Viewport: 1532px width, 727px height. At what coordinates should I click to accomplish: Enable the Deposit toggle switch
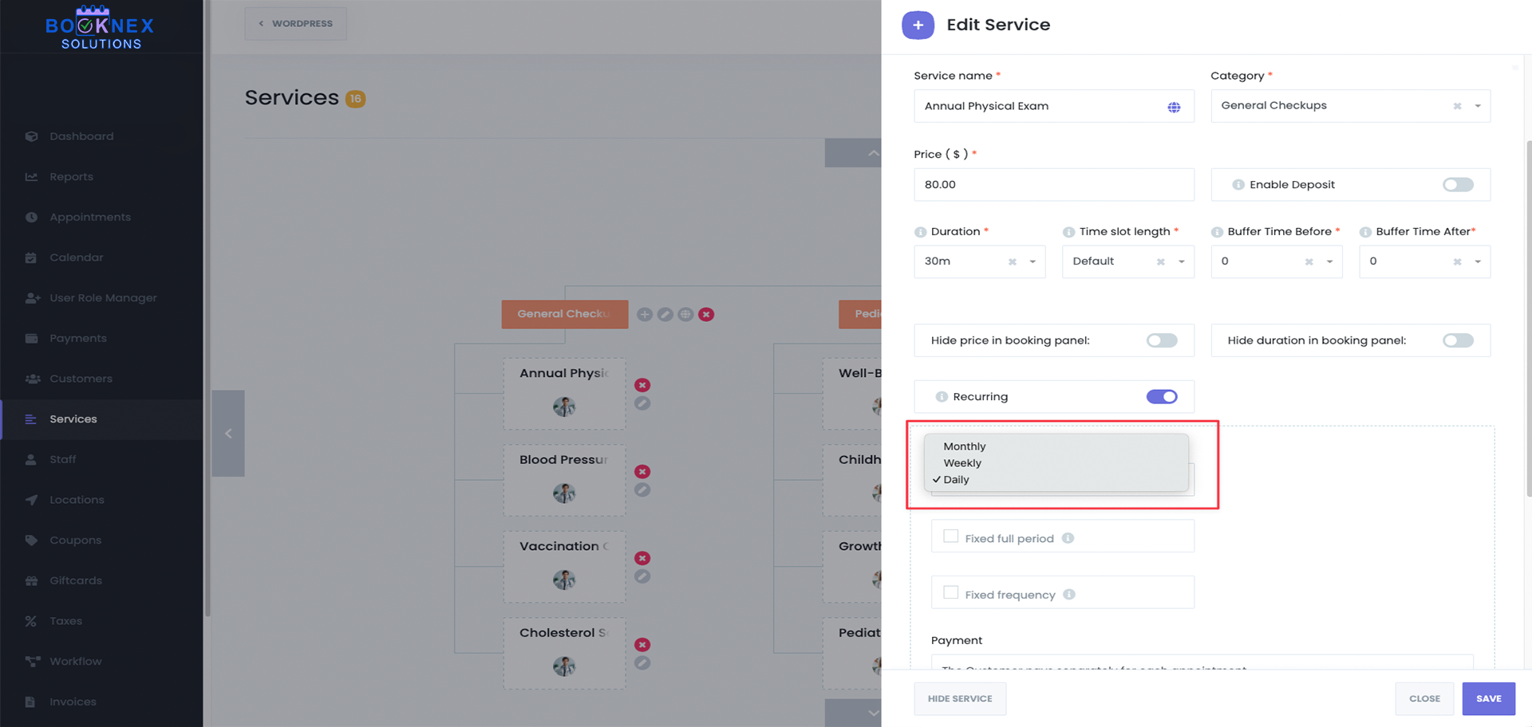(1457, 185)
